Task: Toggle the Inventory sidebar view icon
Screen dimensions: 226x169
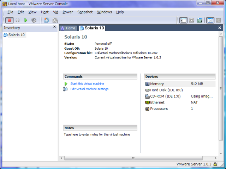Action: coord(183,20)
